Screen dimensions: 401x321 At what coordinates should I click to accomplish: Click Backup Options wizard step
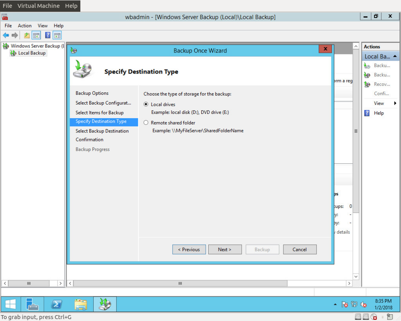point(92,93)
